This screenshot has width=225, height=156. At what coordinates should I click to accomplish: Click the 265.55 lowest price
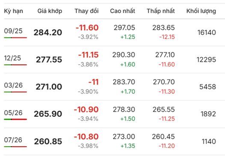point(164,110)
